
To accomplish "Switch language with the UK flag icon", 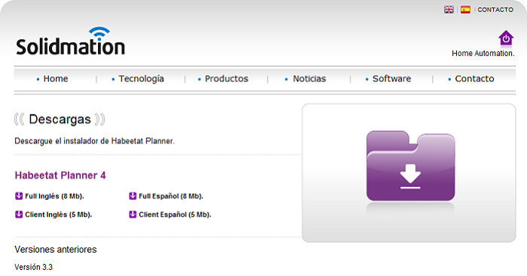I will point(449,10).
